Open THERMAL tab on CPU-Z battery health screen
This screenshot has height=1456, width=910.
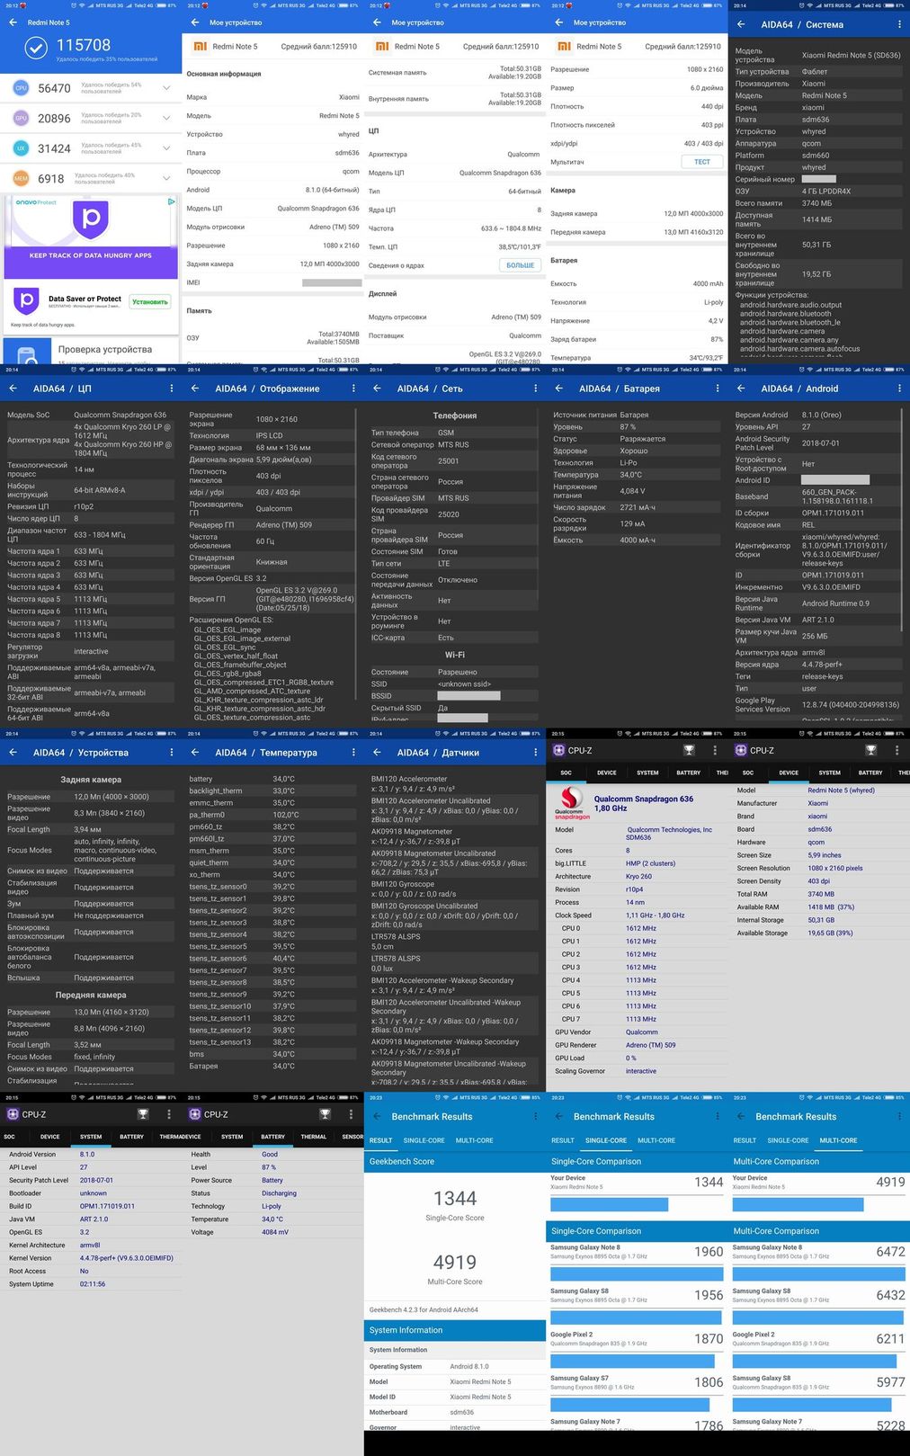(x=313, y=1137)
